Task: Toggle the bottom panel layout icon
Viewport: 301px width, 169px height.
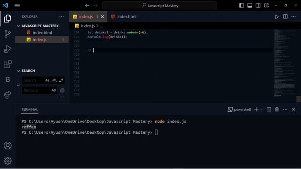Action: (250, 5)
